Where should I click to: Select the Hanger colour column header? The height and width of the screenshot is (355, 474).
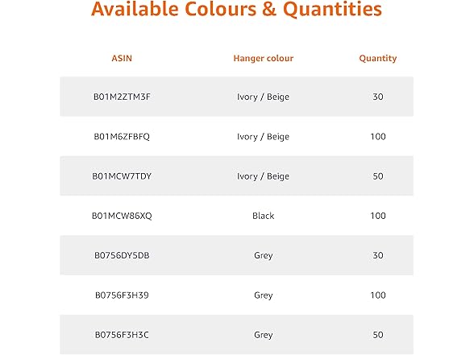tap(264, 58)
